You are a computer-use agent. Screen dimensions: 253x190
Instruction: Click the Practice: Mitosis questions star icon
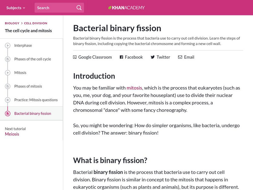coord(8,100)
